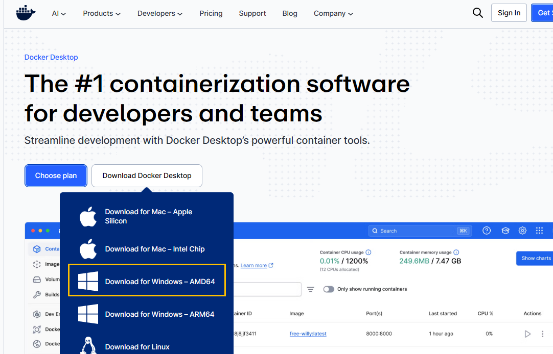Click the help question mark icon
Screen dimensions: 553x354
click(487, 231)
